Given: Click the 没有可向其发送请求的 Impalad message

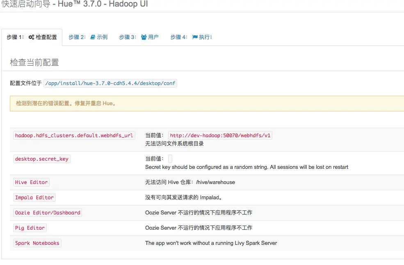Looking at the screenshot, I should point(184,198).
